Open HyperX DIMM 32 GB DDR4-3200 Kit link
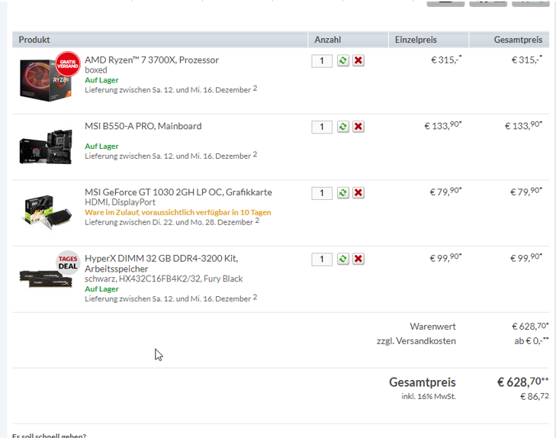The width and height of the screenshot is (556, 438). 162,263
